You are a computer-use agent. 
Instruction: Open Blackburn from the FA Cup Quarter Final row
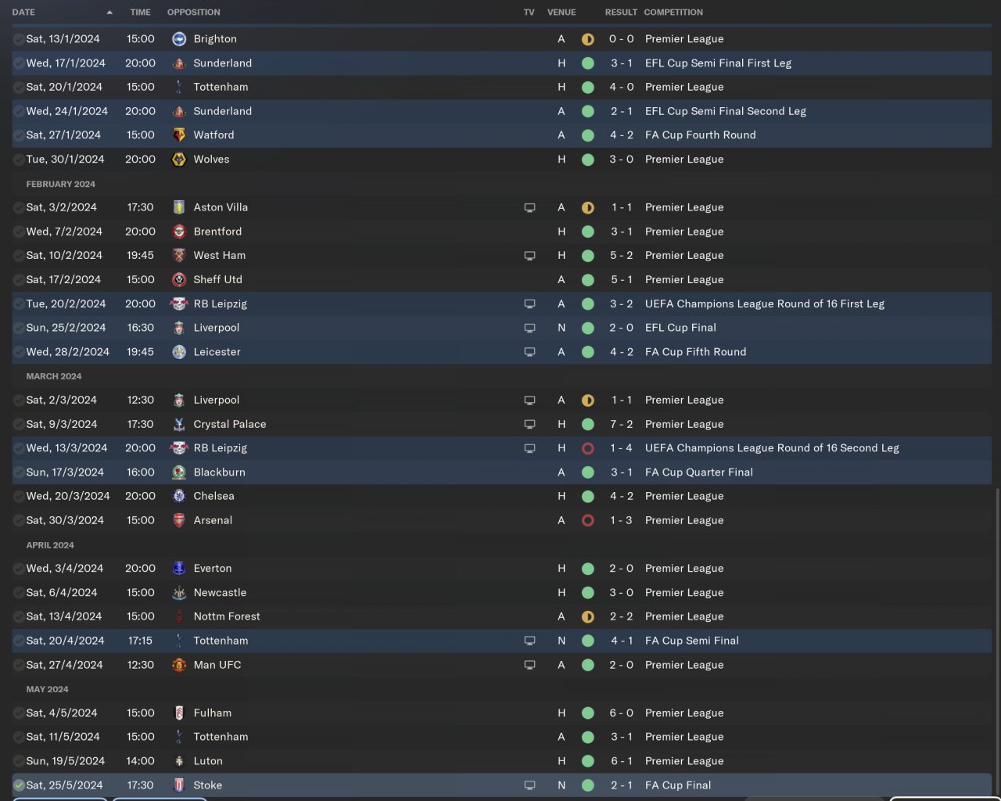[219, 472]
